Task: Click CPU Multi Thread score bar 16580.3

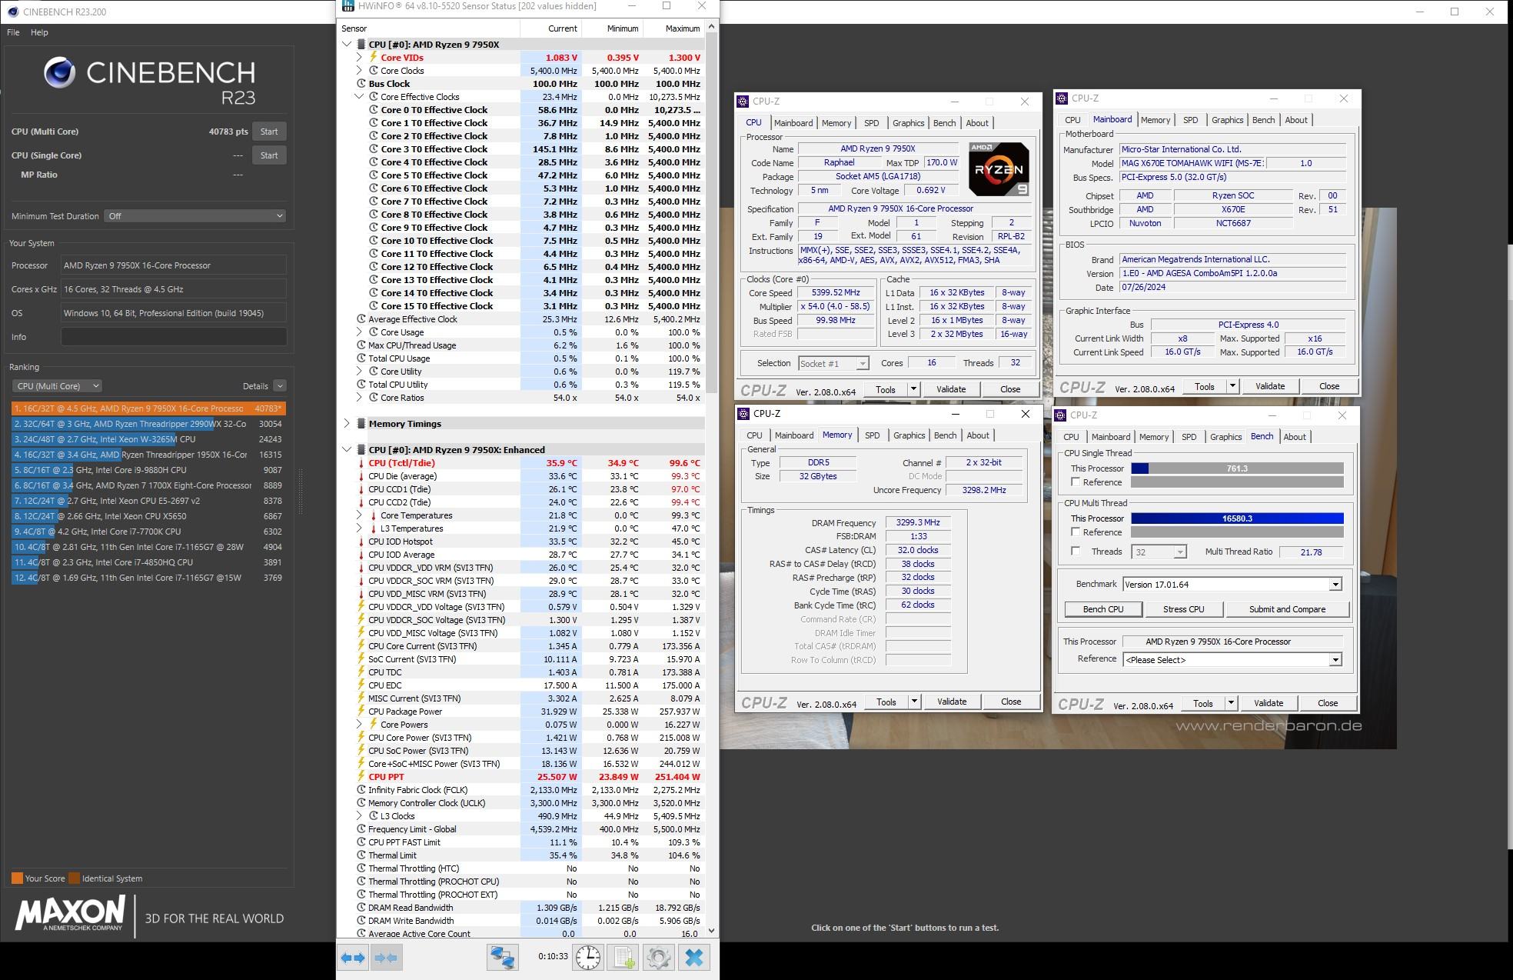Action: 1237,518
